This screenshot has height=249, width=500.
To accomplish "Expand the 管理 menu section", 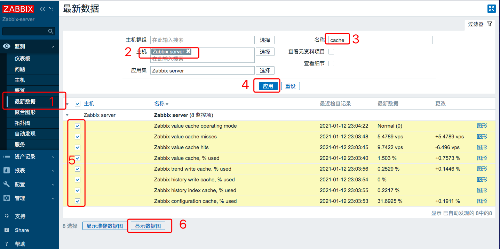I will (x=53, y=198).
